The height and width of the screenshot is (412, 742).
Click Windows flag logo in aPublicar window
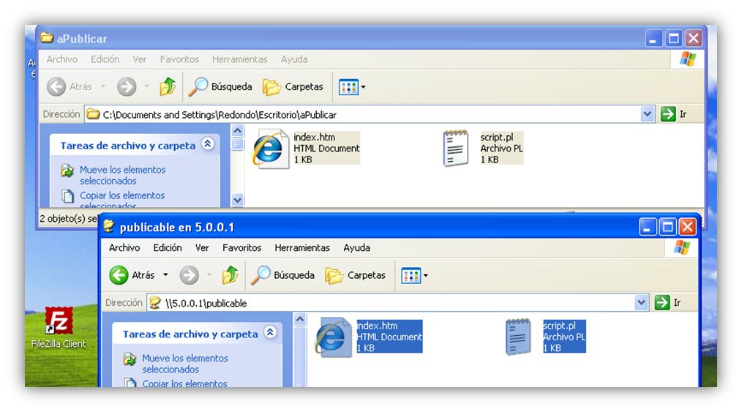(688, 59)
